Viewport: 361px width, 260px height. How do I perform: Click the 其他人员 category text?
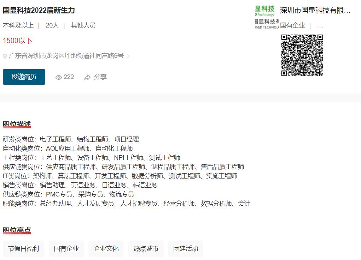83,25
